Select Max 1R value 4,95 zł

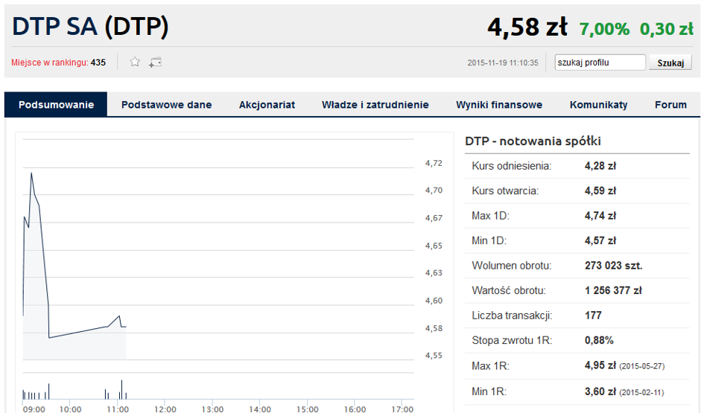coord(600,365)
